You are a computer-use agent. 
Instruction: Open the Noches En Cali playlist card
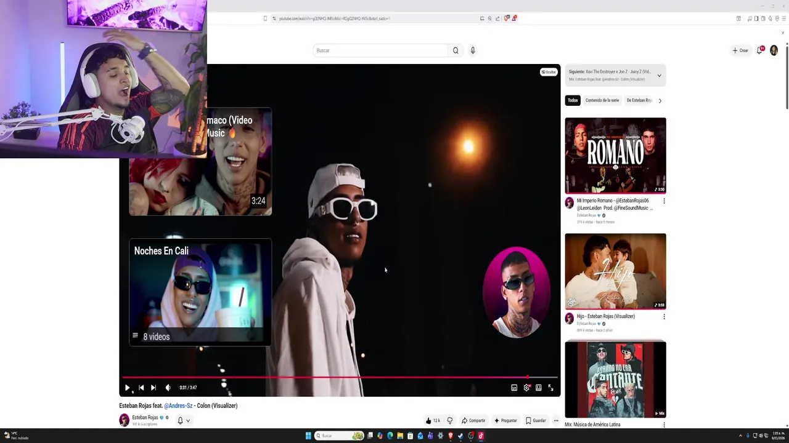click(x=200, y=292)
